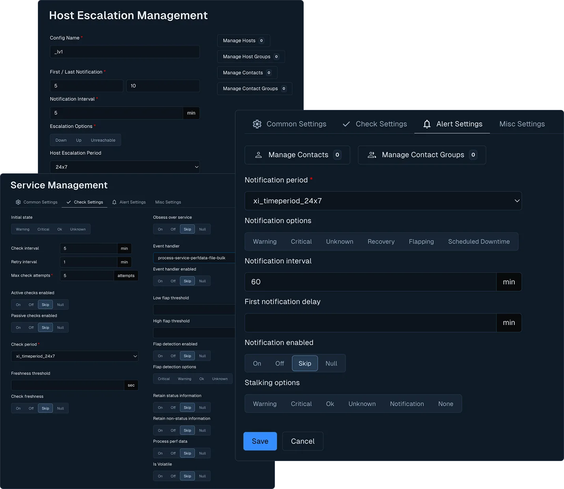The width and height of the screenshot is (564, 489).
Task: Set Check freshness to Null
Action: (60, 409)
